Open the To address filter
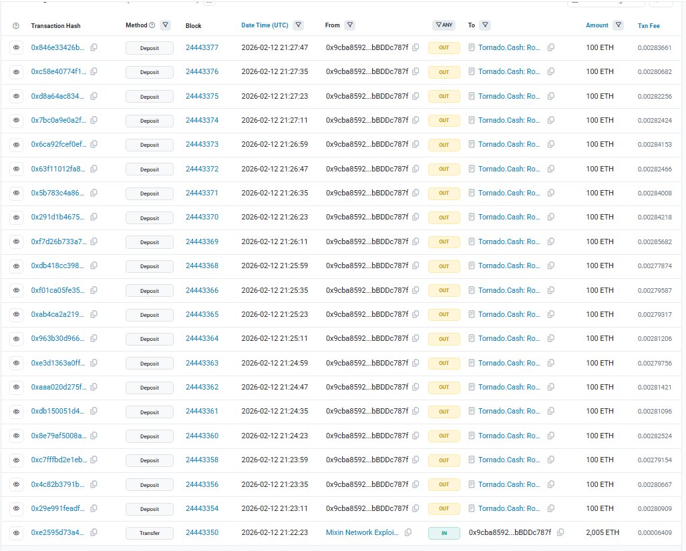Image resolution: width=686 pixels, height=551 pixels. (x=485, y=25)
